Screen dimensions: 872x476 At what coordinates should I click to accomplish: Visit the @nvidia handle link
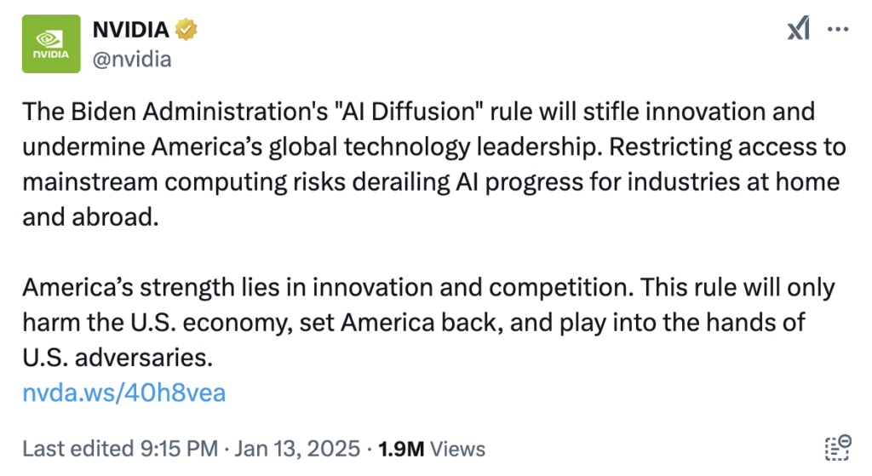(131, 58)
